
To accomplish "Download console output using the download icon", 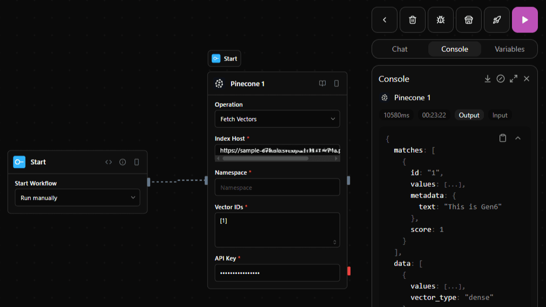I will coord(487,79).
